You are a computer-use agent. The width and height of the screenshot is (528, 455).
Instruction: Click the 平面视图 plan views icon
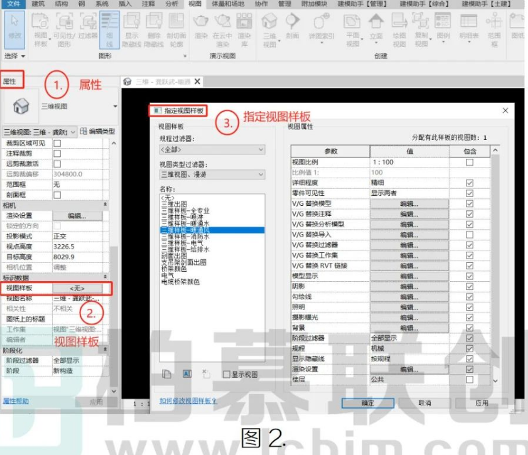(x=353, y=29)
